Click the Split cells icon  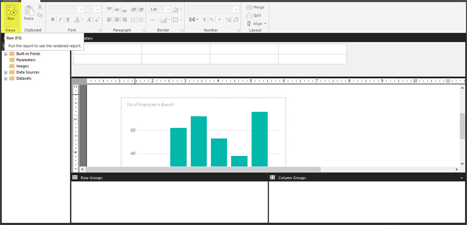(x=249, y=16)
